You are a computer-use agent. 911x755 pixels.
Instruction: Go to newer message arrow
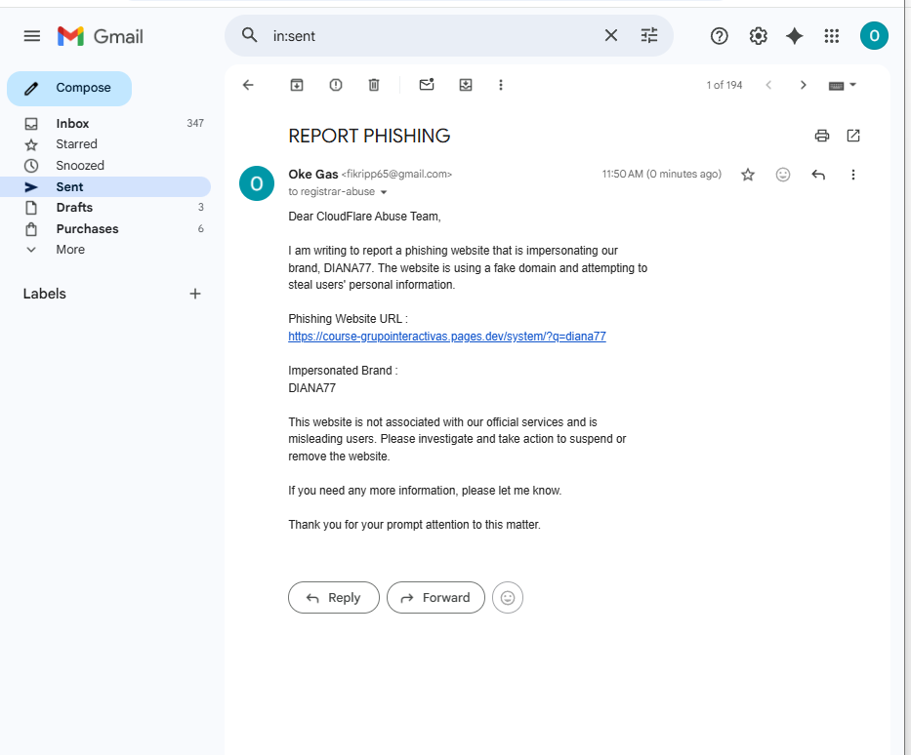click(x=768, y=85)
